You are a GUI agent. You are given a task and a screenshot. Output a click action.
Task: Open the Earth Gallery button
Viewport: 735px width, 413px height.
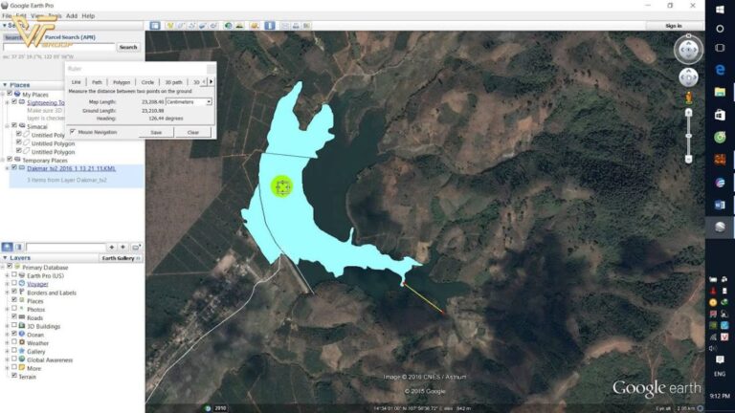121,258
